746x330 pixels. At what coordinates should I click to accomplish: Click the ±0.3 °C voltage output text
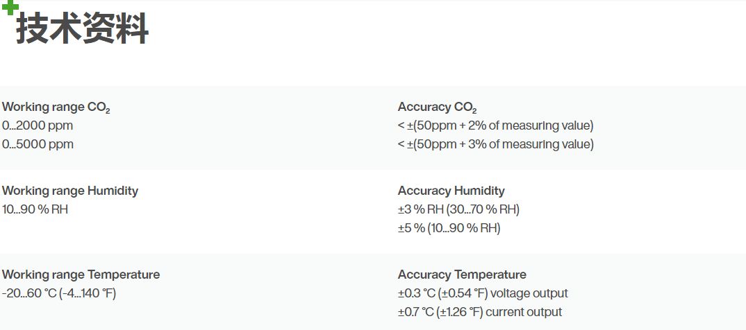483,293
